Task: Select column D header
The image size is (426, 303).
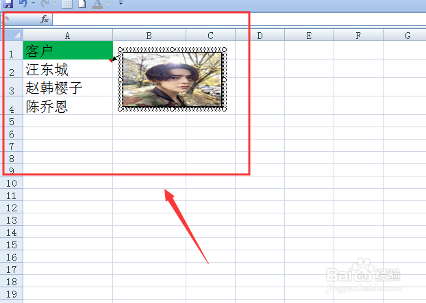Action: [260, 36]
